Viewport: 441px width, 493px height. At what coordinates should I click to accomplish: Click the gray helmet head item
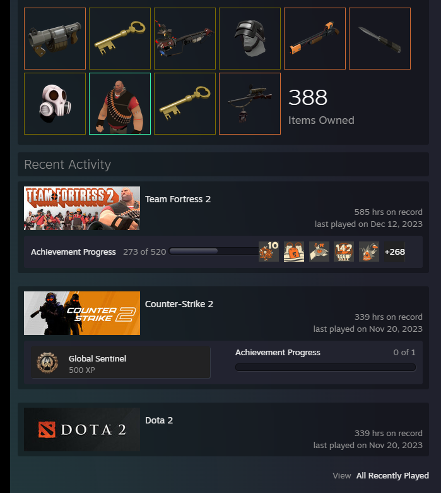(250, 39)
